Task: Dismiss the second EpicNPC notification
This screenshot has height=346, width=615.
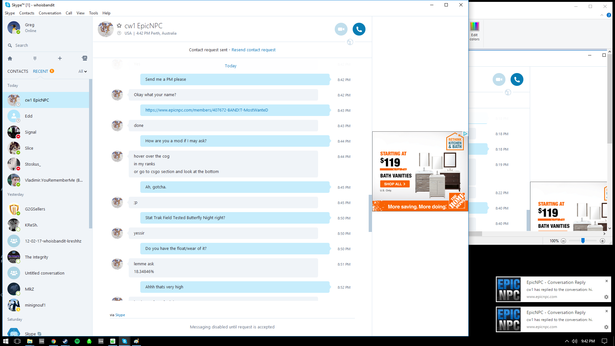Action: point(606,311)
